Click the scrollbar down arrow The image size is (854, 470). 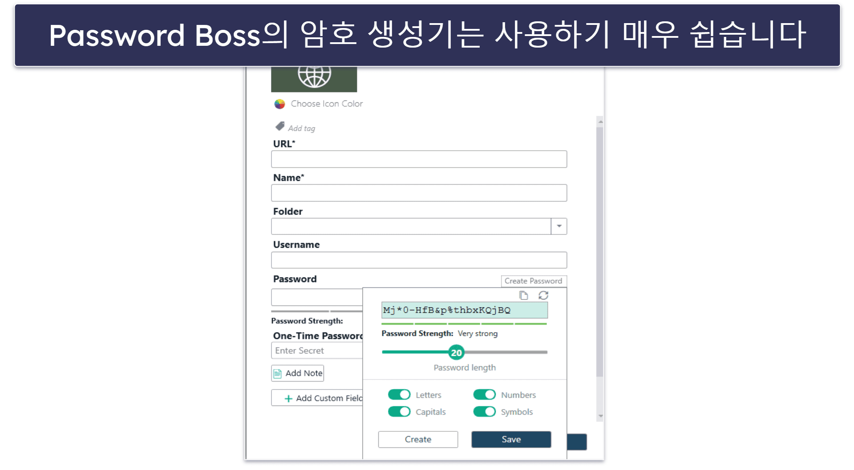click(600, 416)
